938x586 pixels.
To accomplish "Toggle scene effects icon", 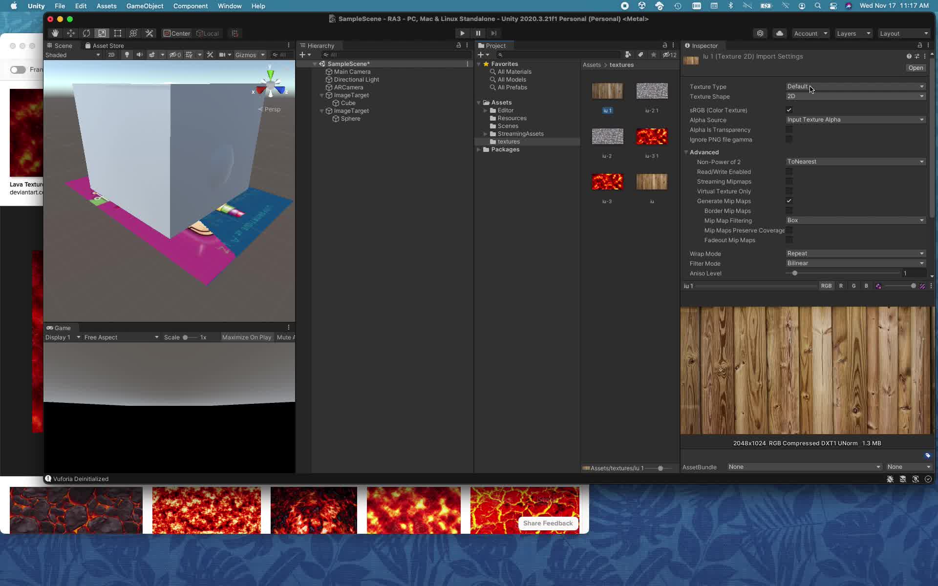I will tap(152, 55).
